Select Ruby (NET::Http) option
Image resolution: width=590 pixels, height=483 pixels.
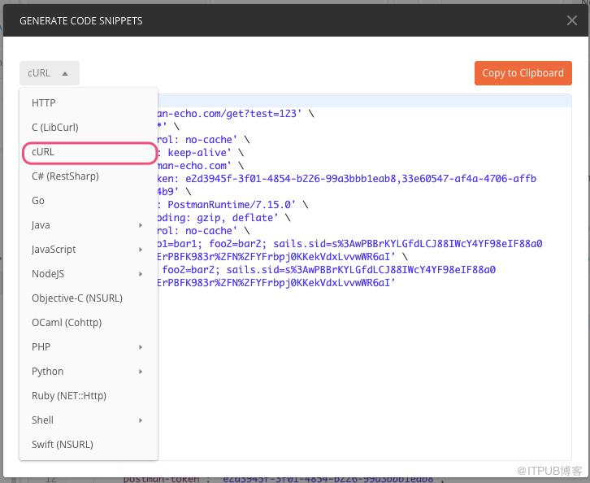pyautogui.click(x=89, y=396)
